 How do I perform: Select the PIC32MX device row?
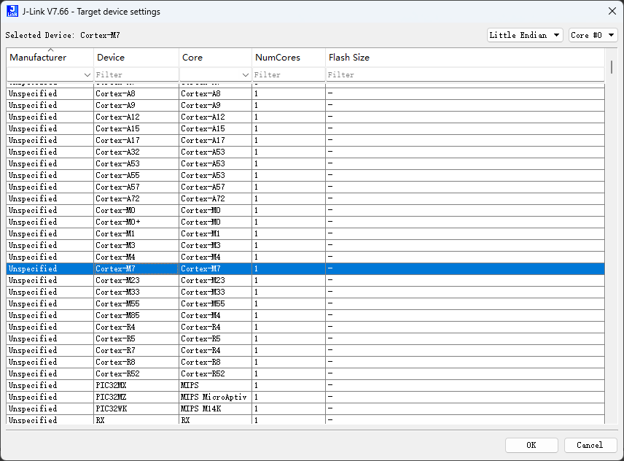[x=305, y=385]
